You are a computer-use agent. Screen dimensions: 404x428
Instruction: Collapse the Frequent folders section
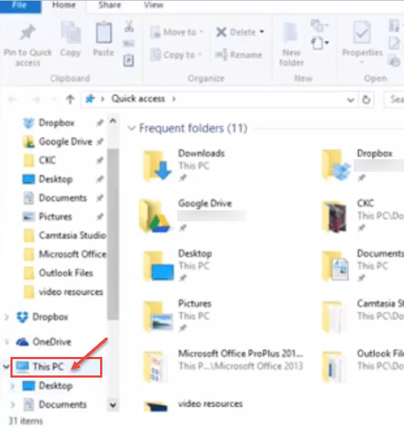[x=132, y=128]
